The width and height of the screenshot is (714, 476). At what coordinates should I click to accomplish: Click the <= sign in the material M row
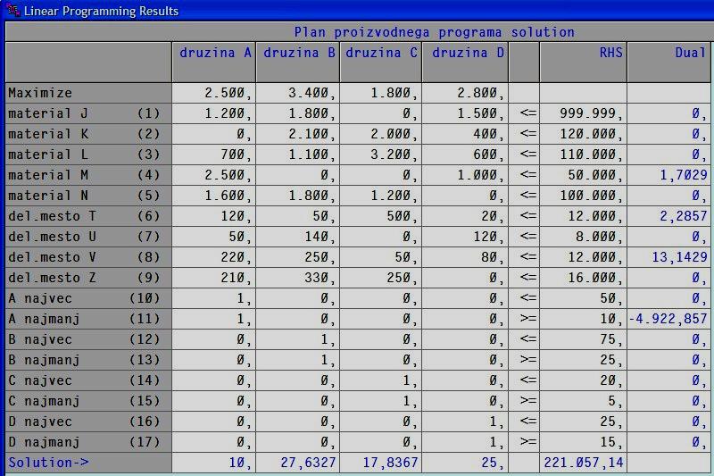[524, 175]
